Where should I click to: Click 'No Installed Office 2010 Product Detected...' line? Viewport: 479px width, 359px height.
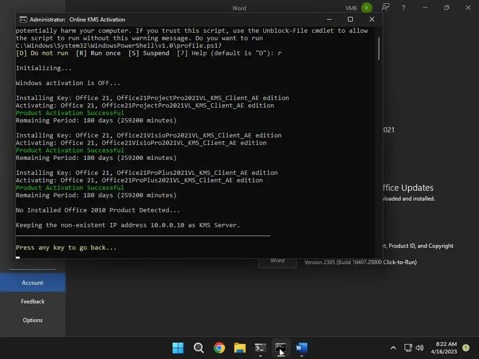(98, 210)
